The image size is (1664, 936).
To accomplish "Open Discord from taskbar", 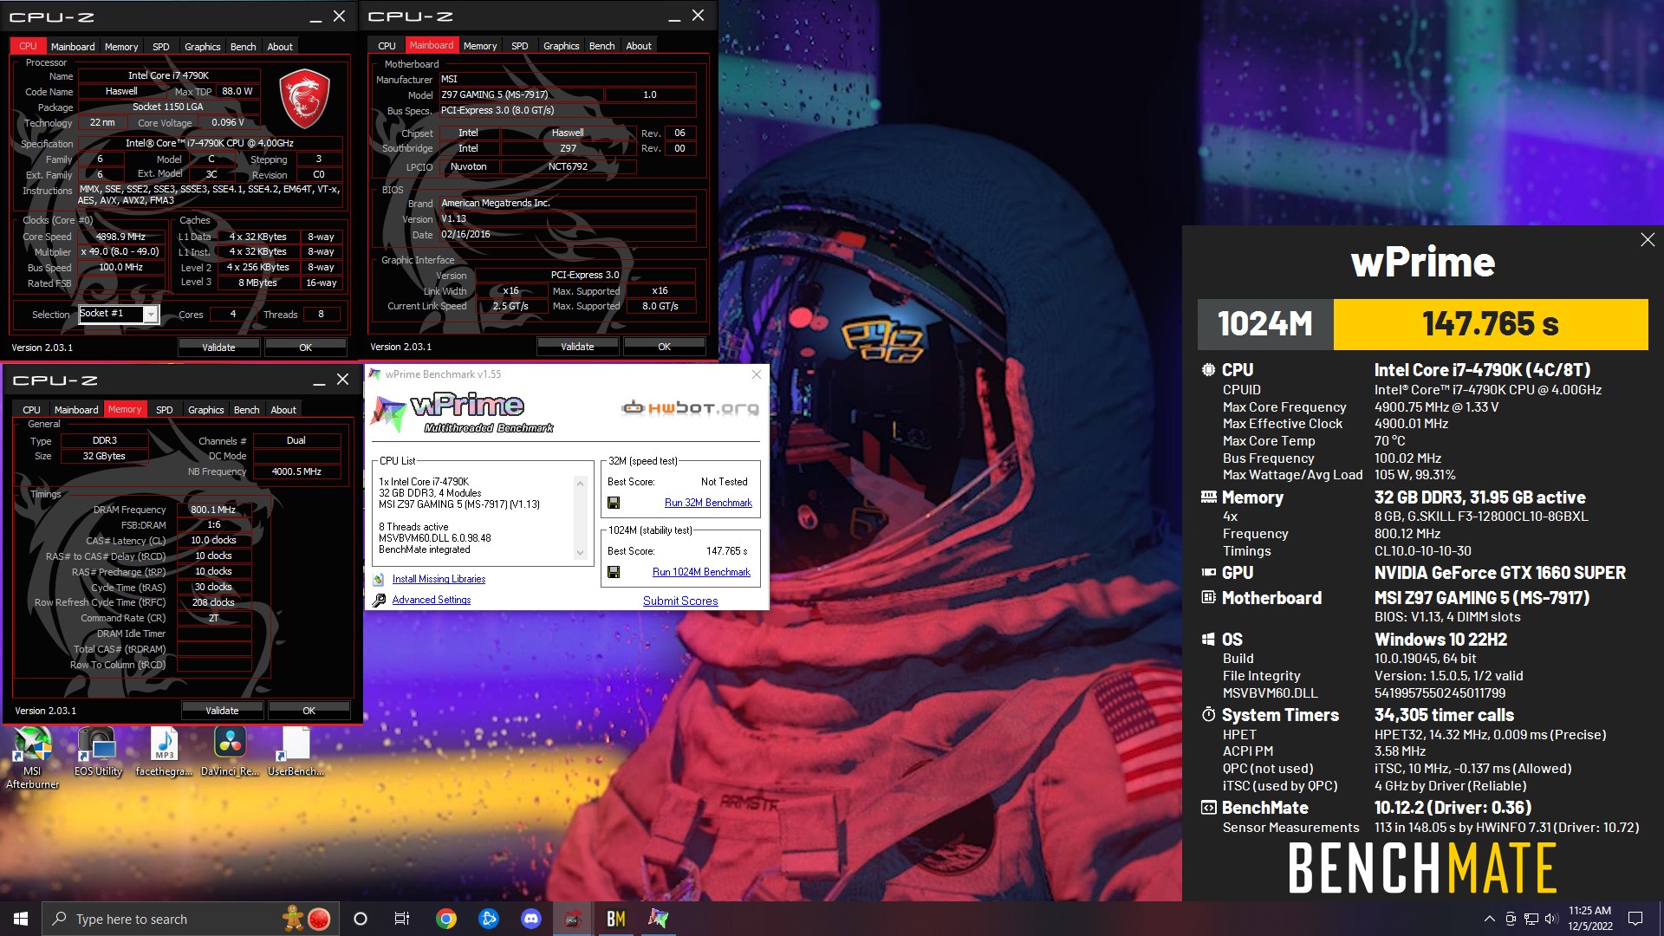I will (531, 919).
